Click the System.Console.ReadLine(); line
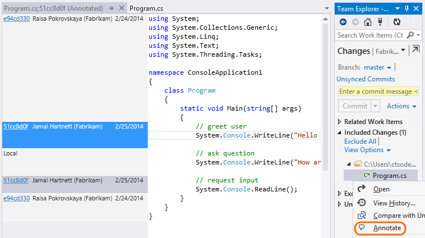Image resolution: width=425 pixels, height=238 pixels. [x=246, y=189]
